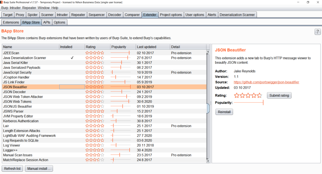Open the Alerts tab

pyautogui.click(x=212, y=15)
